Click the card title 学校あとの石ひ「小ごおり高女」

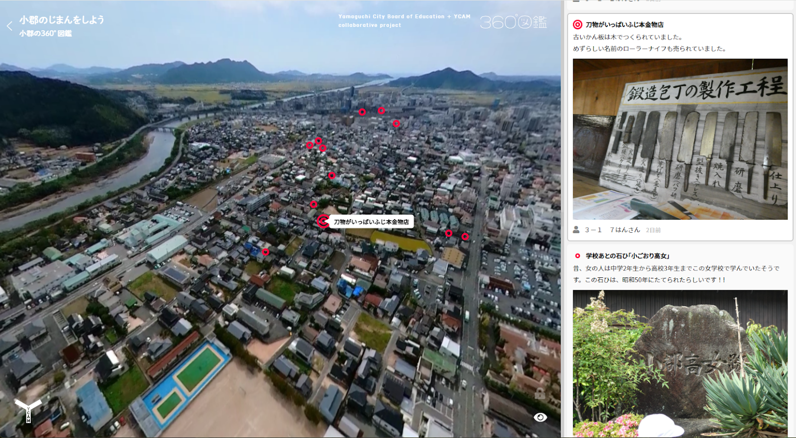628,256
